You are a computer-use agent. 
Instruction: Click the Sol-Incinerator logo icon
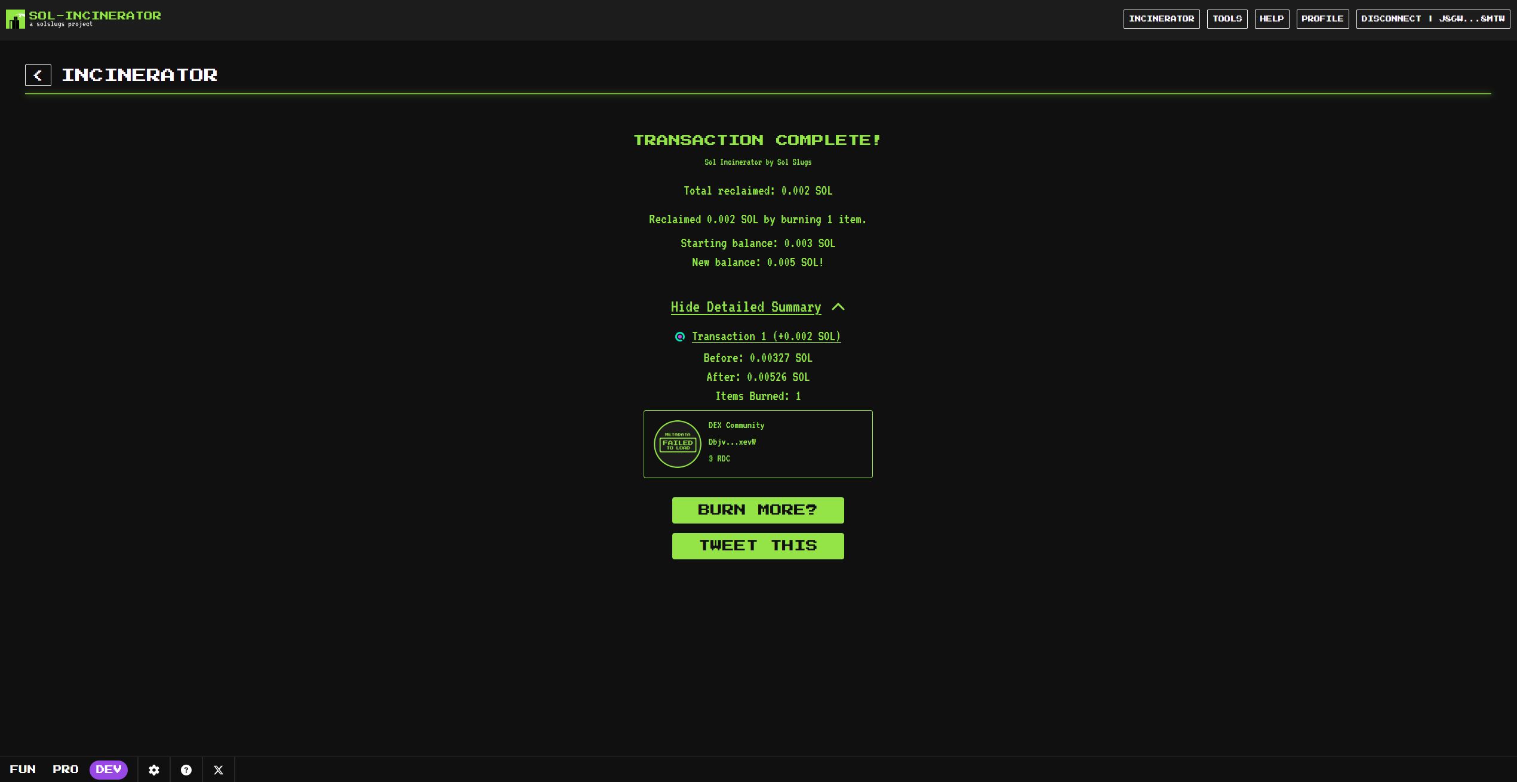click(x=16, y=19)
